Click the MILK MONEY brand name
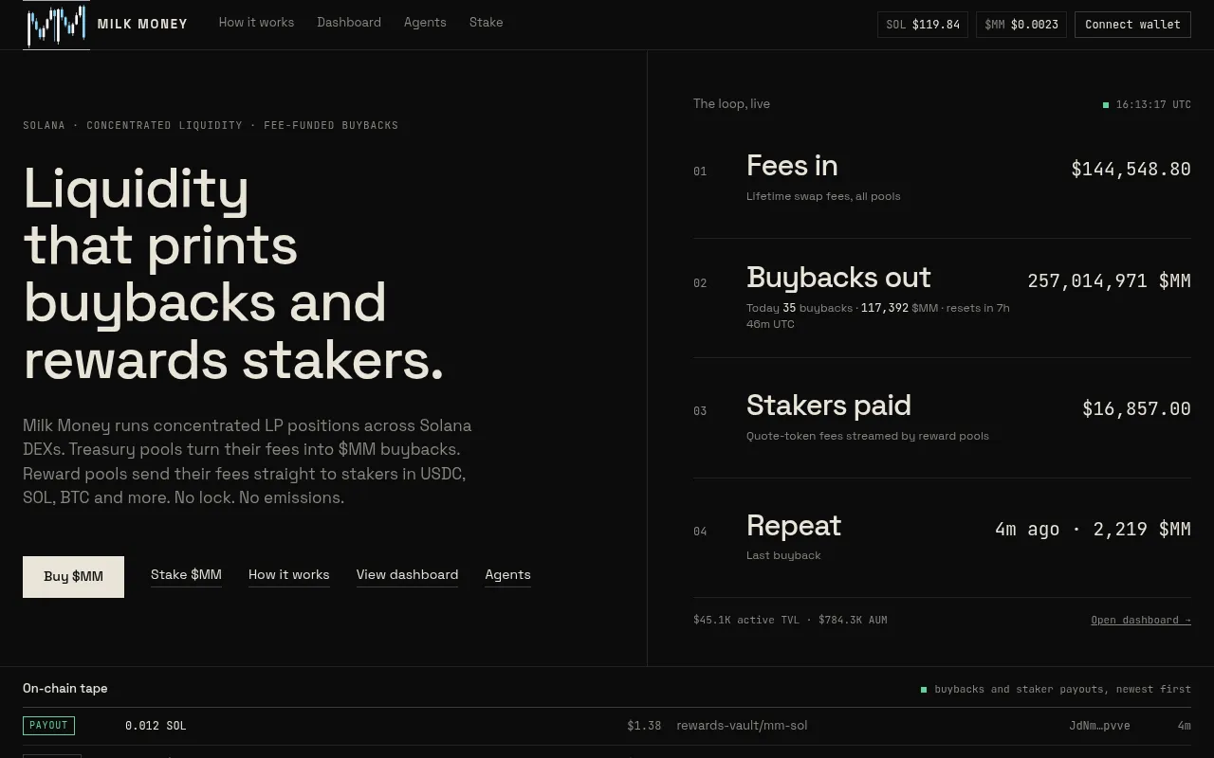This screenshot has width=1214, height=758. pyautogui.click(x=142, y=25)
